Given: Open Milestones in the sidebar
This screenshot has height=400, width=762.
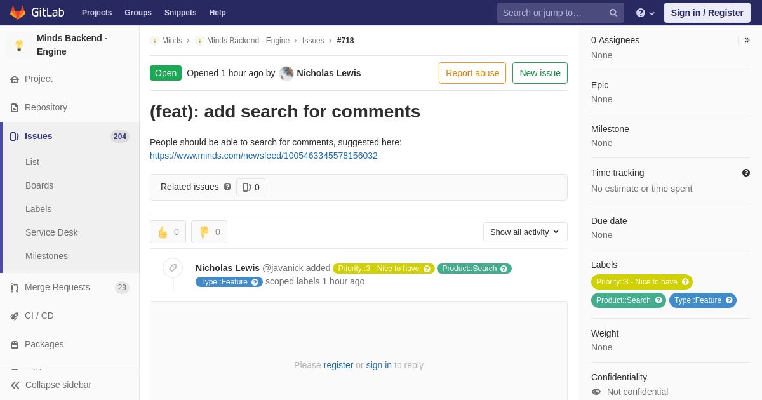Looking at the screenshot, I should (x=46, y=256).
